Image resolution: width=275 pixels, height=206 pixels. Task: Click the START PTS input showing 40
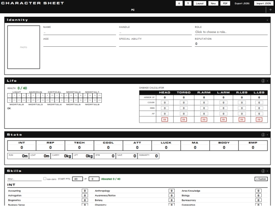[77, 179]
